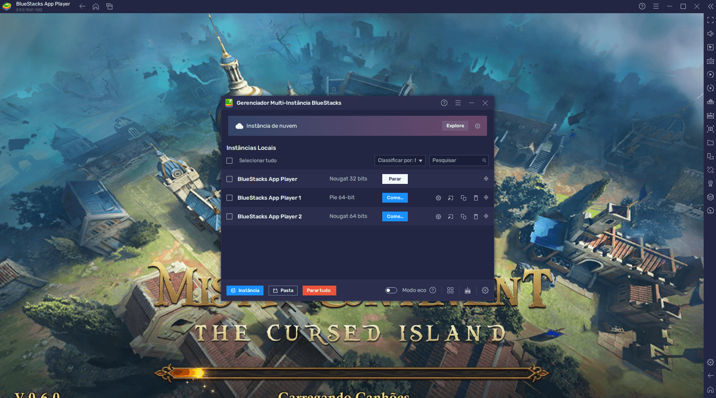Click reorder handle of BlueStacks App Player row
This screenshot has width=716, height=398.
[486, 179]
